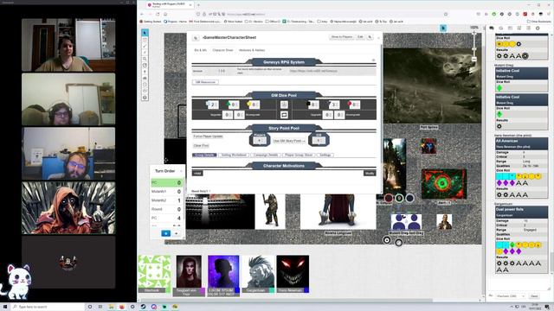Open File Explorer from taskbar
Screen dimensions: 554x311
112,307
